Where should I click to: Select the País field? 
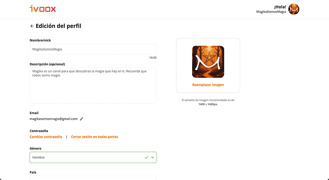tap(93, 178)
